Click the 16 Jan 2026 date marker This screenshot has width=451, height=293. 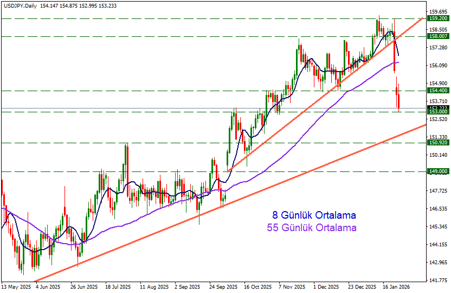tap(395, 286)
